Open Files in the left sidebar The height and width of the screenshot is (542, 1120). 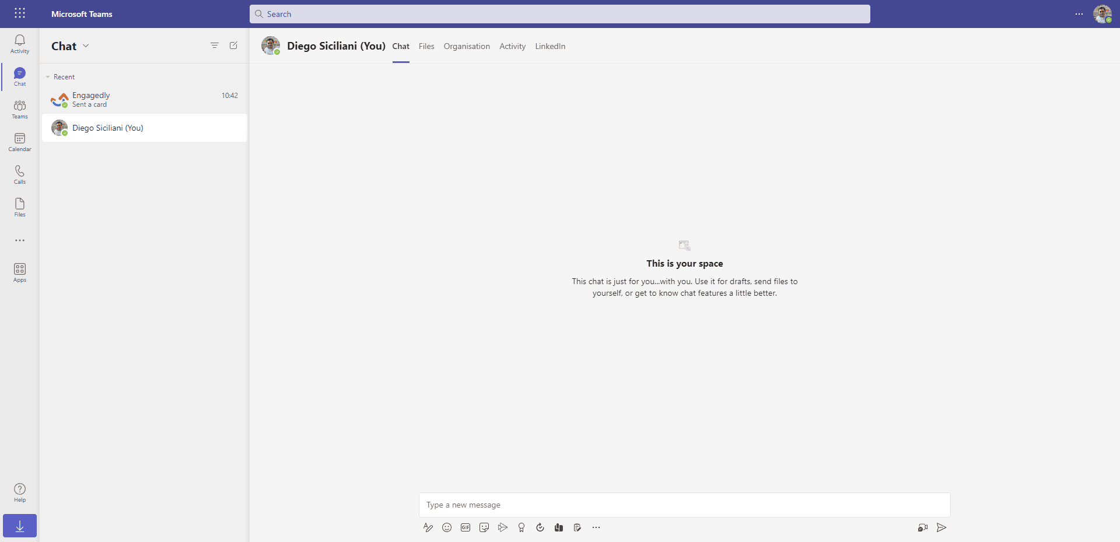tap(20, 208)
